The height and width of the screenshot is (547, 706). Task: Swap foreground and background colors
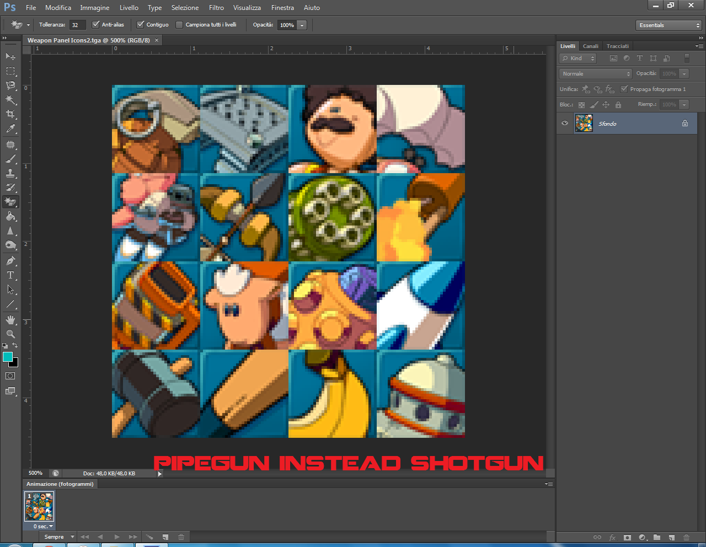point(15,346)
